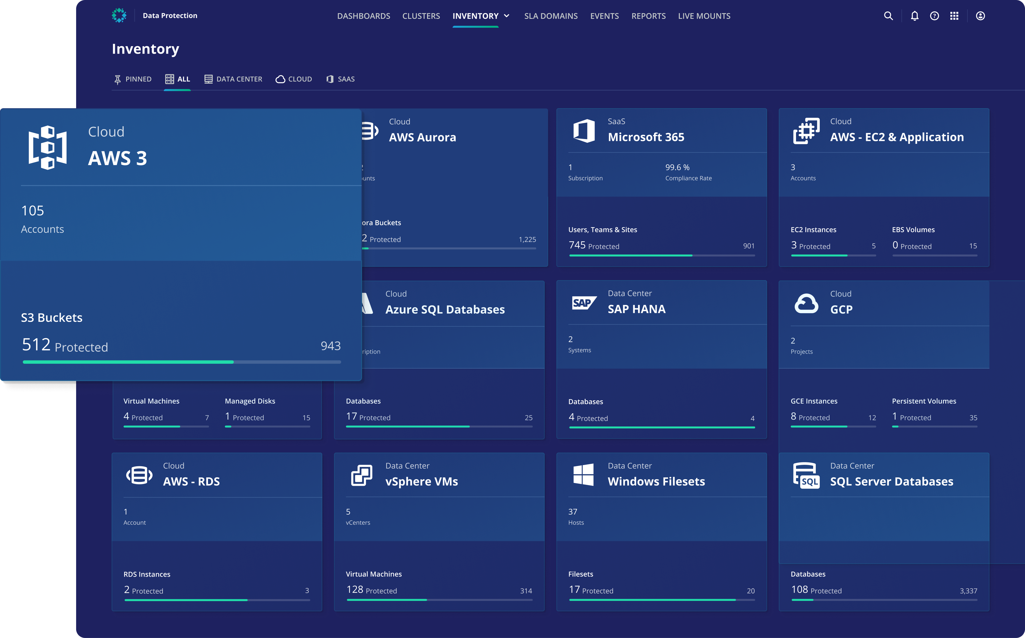Open Microsoft 365 inventory card
This screenshot has height=638, width=1025.
pyautogui.click(x=646, y=137)
